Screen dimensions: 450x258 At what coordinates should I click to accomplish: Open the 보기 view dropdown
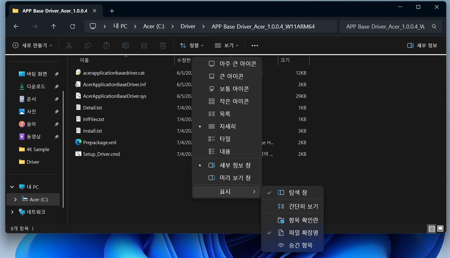click(226, 45)
